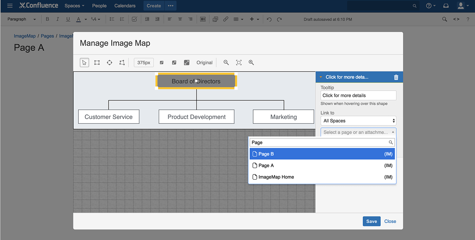This screenshot has width=475, height=240.
Task: Toggle a bullet list
Action: tap(112, 19)
